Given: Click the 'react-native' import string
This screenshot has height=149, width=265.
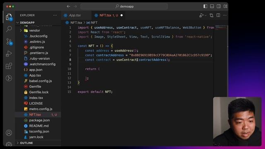Looking at the screenshot, I should [198, 37].
